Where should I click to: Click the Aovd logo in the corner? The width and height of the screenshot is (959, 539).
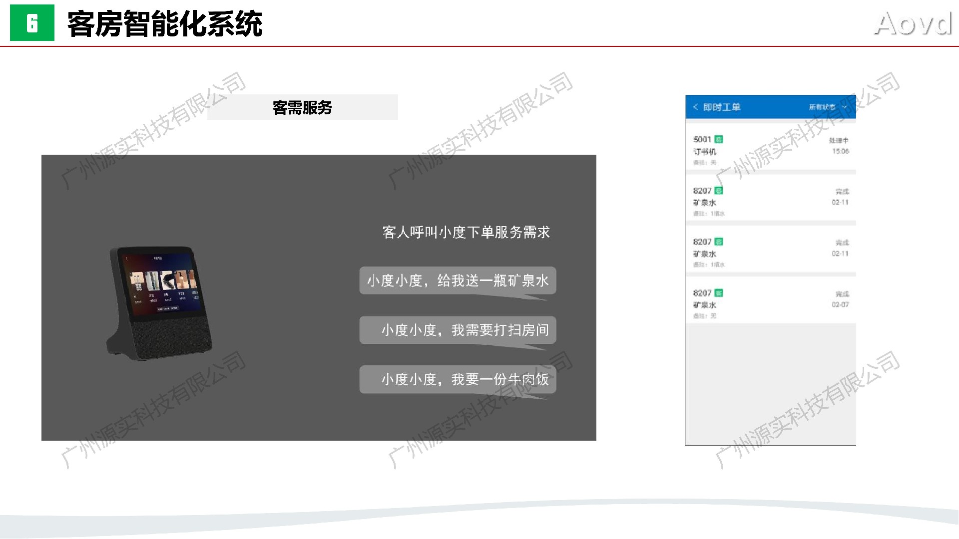(x=913, y=24)
